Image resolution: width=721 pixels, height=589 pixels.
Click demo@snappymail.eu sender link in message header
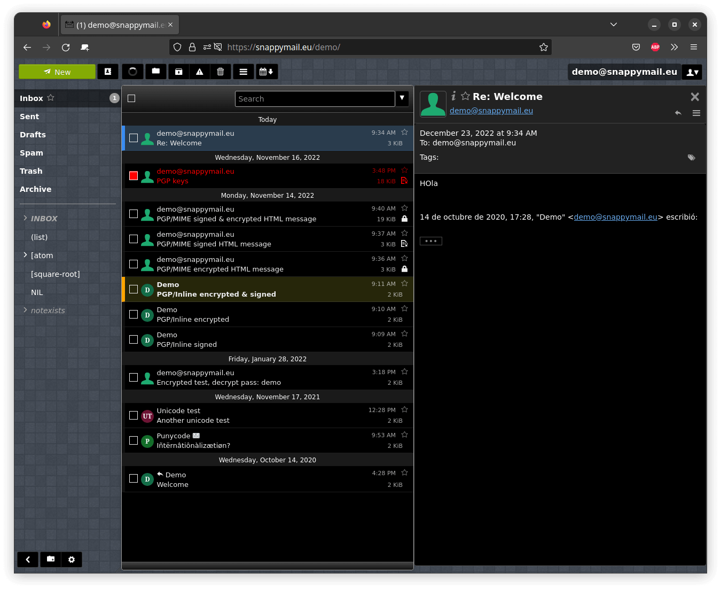[491, 111]
